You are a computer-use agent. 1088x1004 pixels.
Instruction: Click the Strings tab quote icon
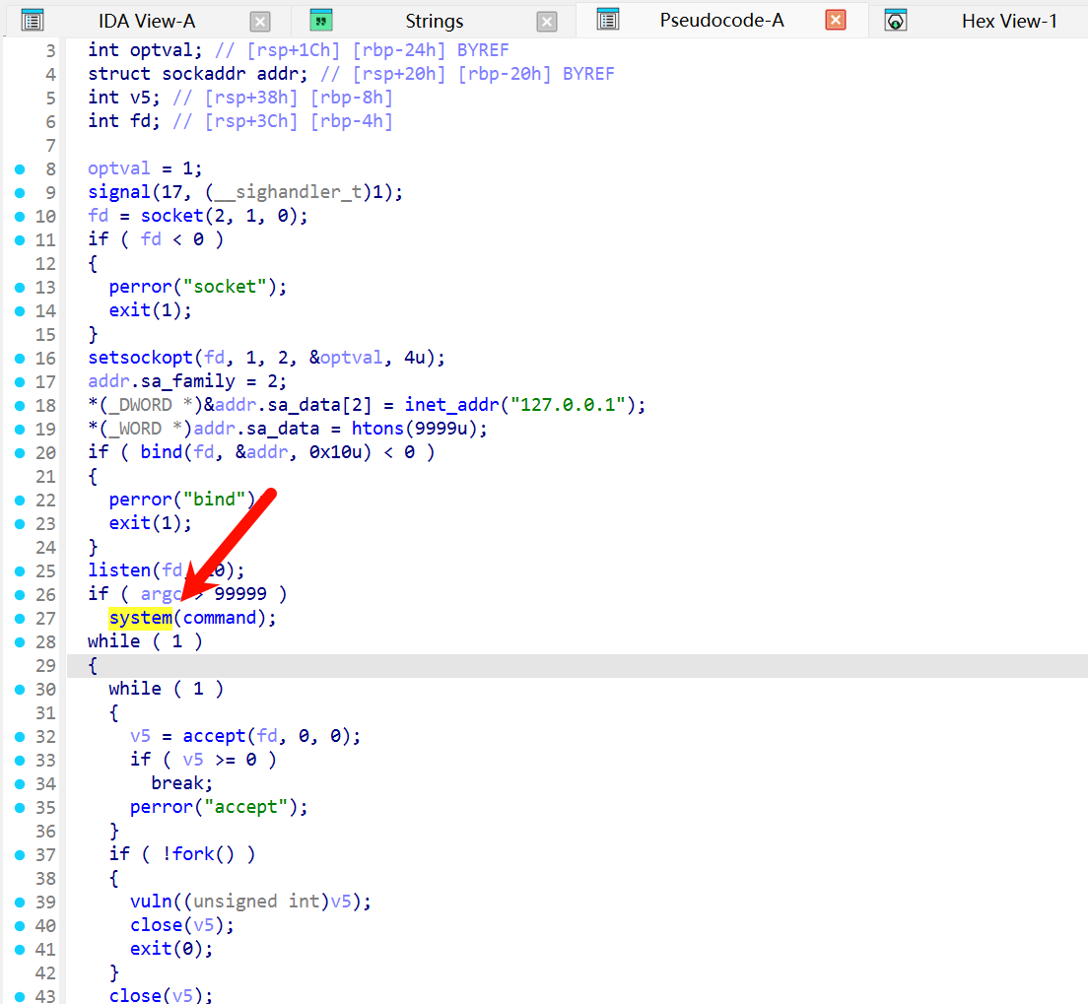click(x=320, y=20)
